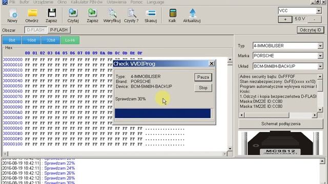This screenshot has width=328, height=184.
Task: Expand the Układ BCM-5M48H-BACKUP dropdown
Action: tap(320, 66)
